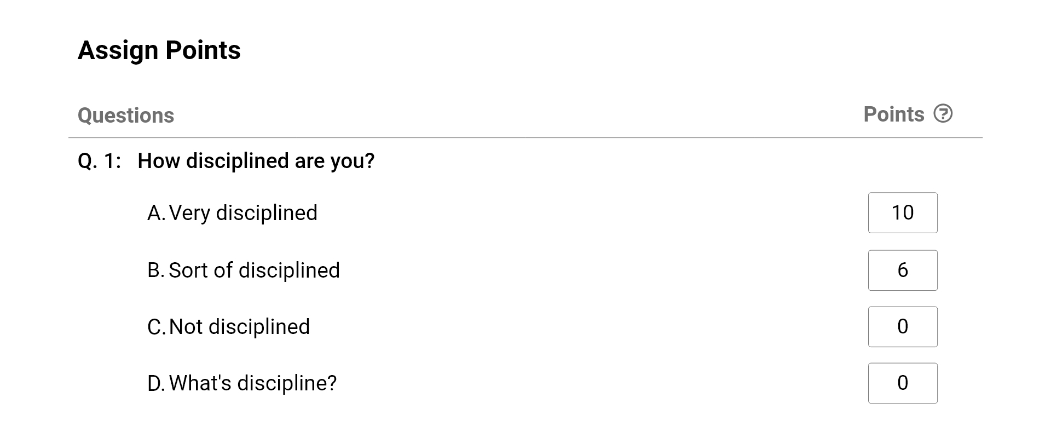Click the answer letter 'C.'

(x=157, y=327)
